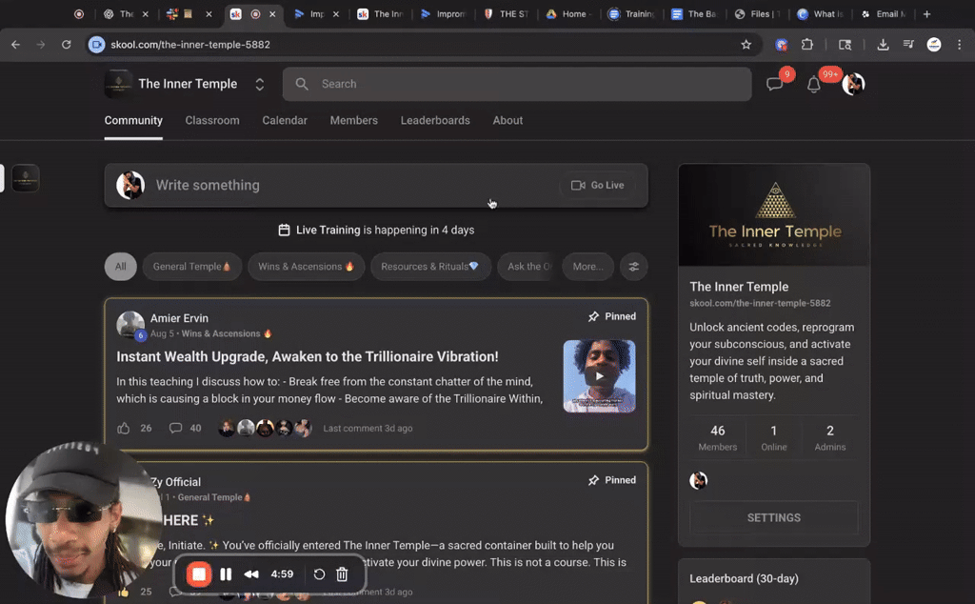The image size is (975, 604).
Task: Open the Instant Wealth Upgrade post title
Action: [x=308, y=356]
